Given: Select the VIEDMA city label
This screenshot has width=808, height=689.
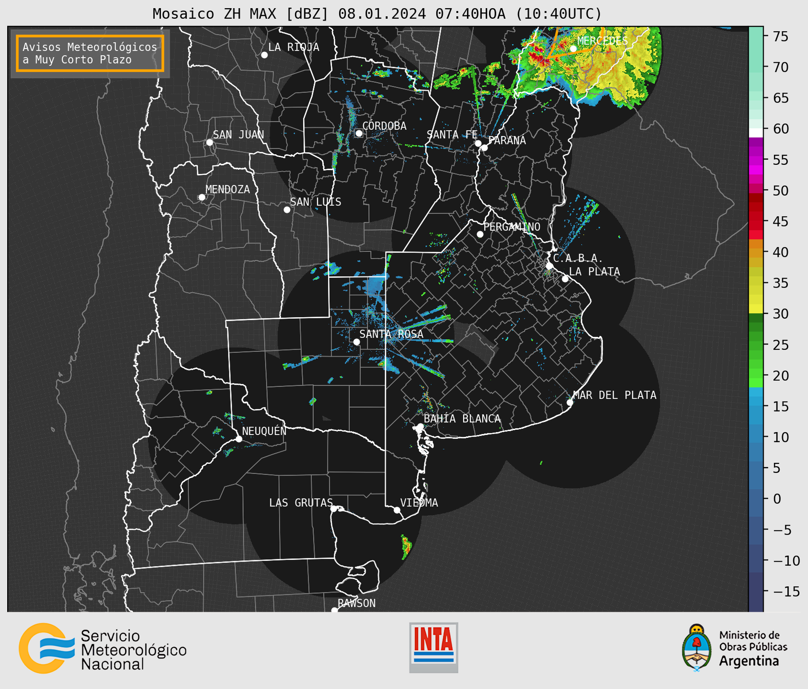Looking at the screenshot, I should (x=419, y=503).
